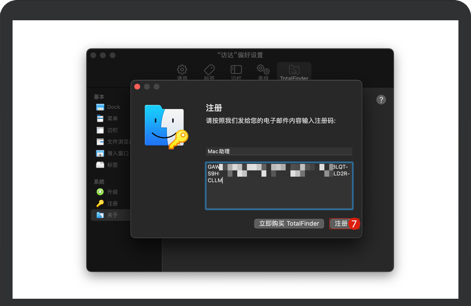Switch to the 通用 preferences tab
The width and height of the screenshot is (471, 306).
click(182, 71)
